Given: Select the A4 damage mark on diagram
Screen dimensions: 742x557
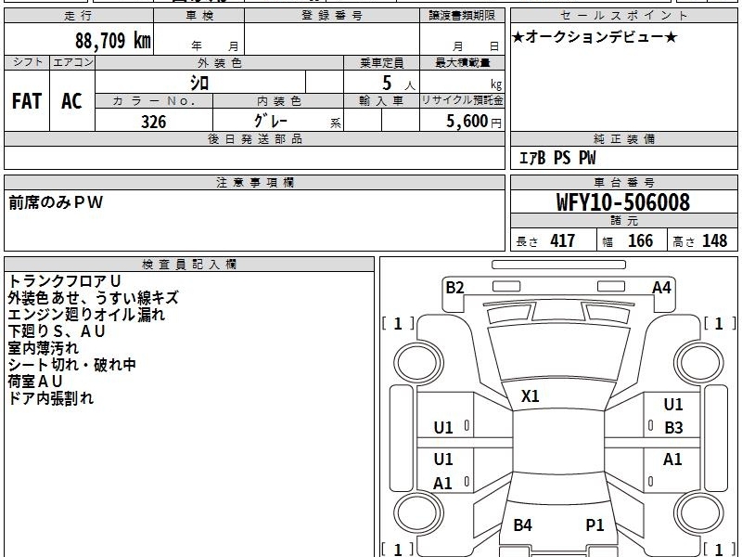Looking at the screenshot, I should (661, 288).
